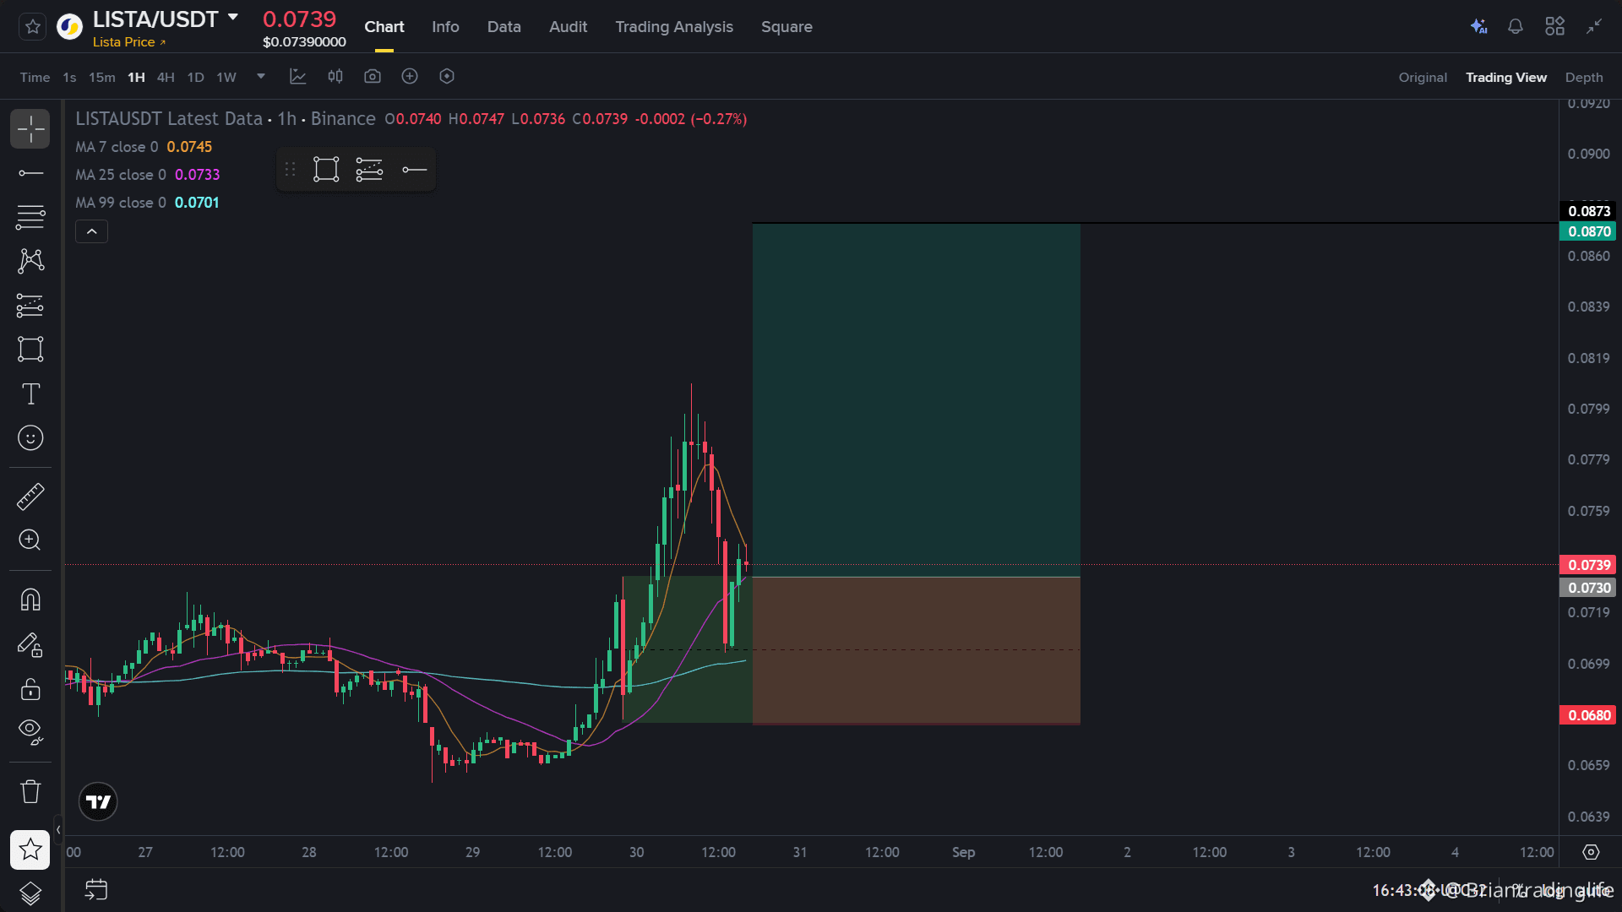Select the crosshair cursor tool

coord(30,129)
